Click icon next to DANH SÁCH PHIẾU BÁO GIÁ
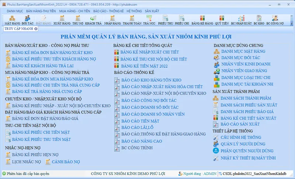This screenshot has width=295, height=179. [216, 111]
